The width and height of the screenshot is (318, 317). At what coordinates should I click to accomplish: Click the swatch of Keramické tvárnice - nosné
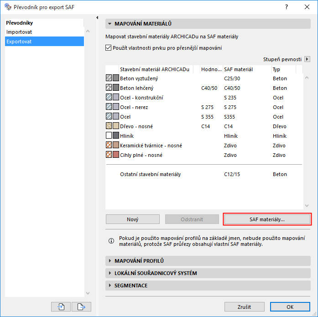pos(116,145)
